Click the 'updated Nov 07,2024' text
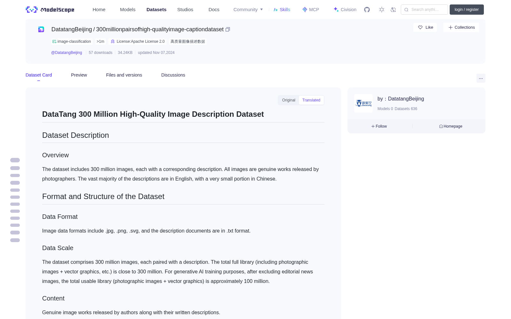The height and width of the screenshot is (319, 511). [x=156, y=53]
